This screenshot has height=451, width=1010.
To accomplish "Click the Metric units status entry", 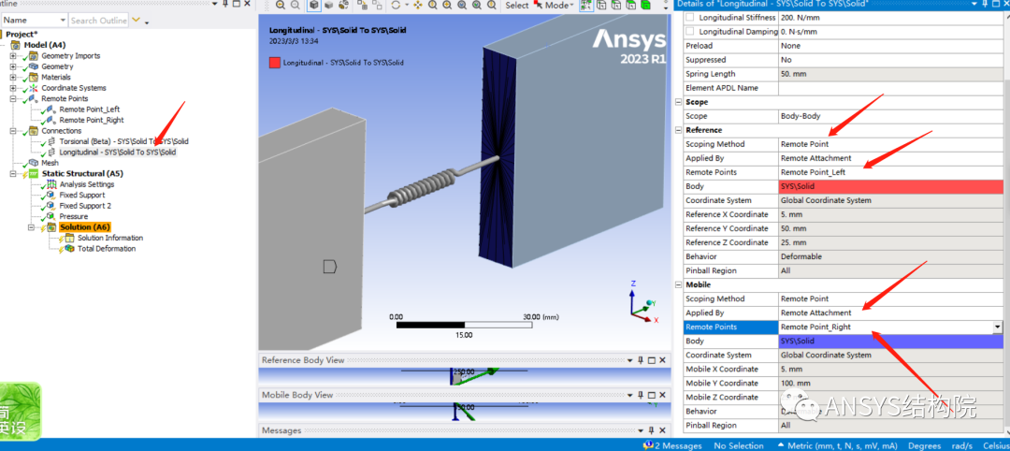I will pyautogui.click(x=836, y=445).
